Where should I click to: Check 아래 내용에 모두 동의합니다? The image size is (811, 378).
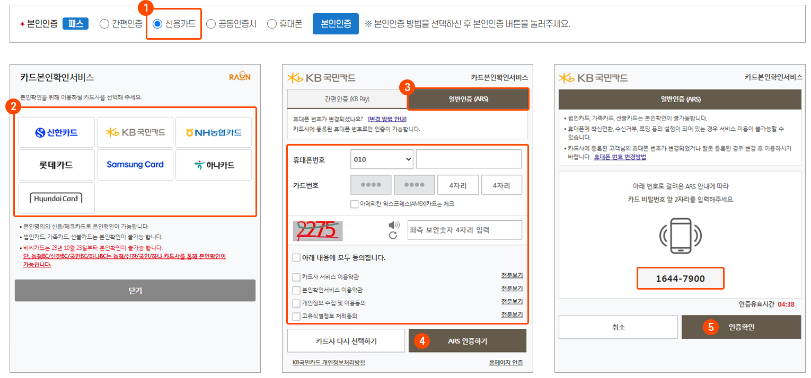pos(296,258)
